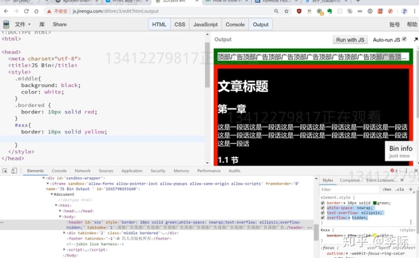This screenshot has width=419, height=258.
Task: Open the blue profile avatar icon
Action: (x=404, y=11)
